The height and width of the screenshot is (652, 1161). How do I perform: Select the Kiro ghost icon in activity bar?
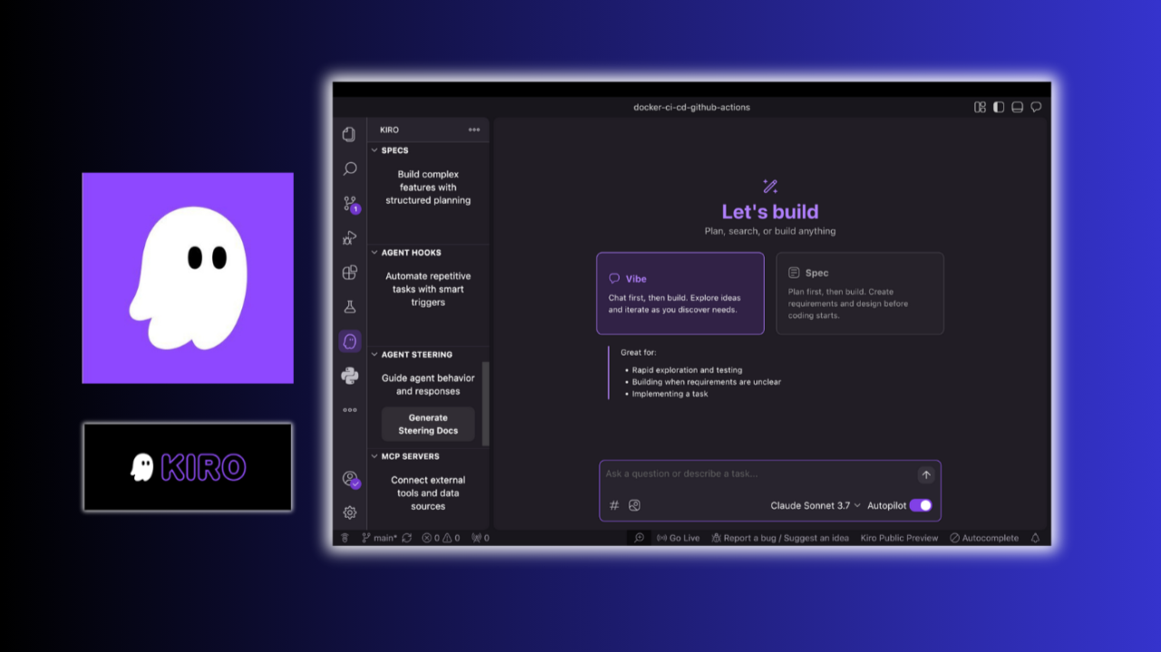pyautogui.click(x=349, y=341)
